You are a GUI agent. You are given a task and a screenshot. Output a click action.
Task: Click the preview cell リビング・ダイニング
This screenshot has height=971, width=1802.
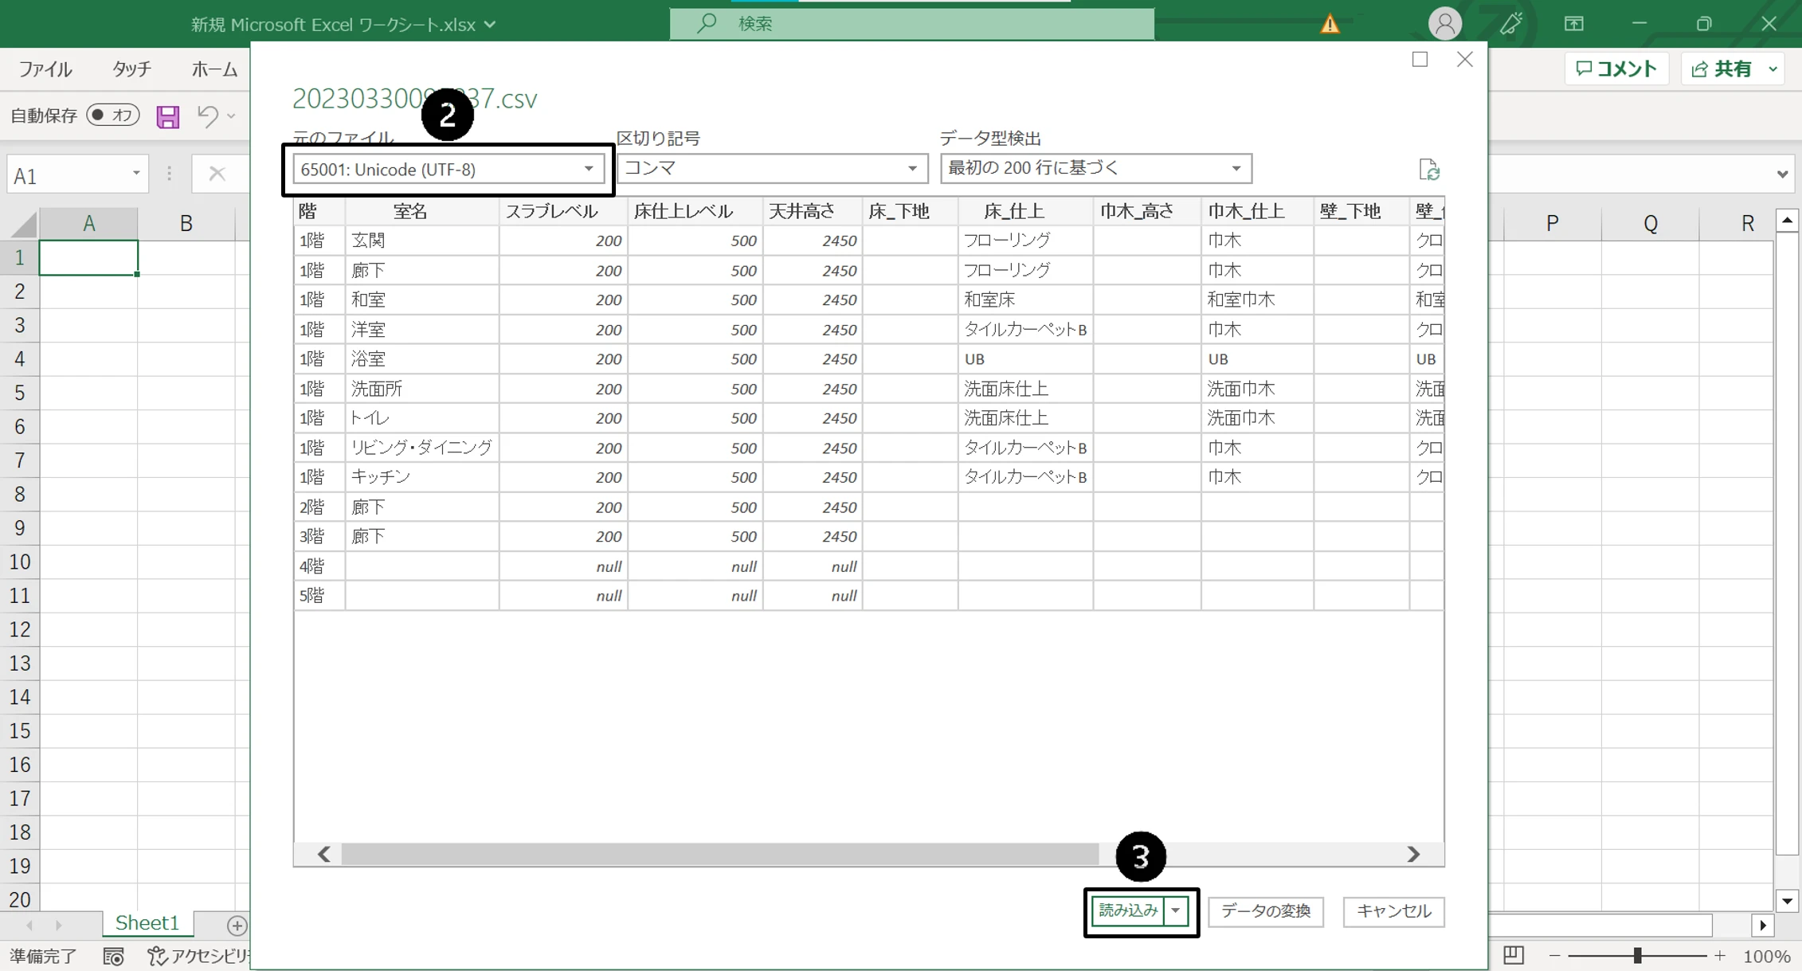coord(422,448)
